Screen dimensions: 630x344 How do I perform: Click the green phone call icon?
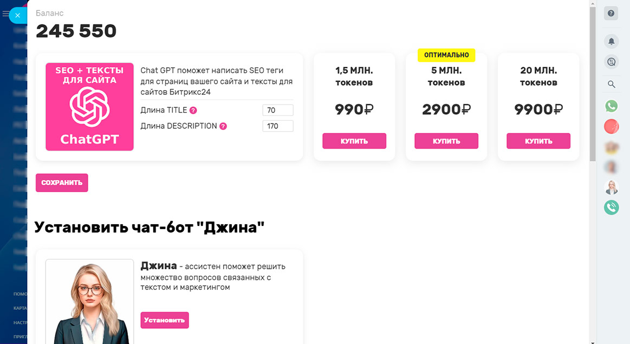tap(611, 207)
